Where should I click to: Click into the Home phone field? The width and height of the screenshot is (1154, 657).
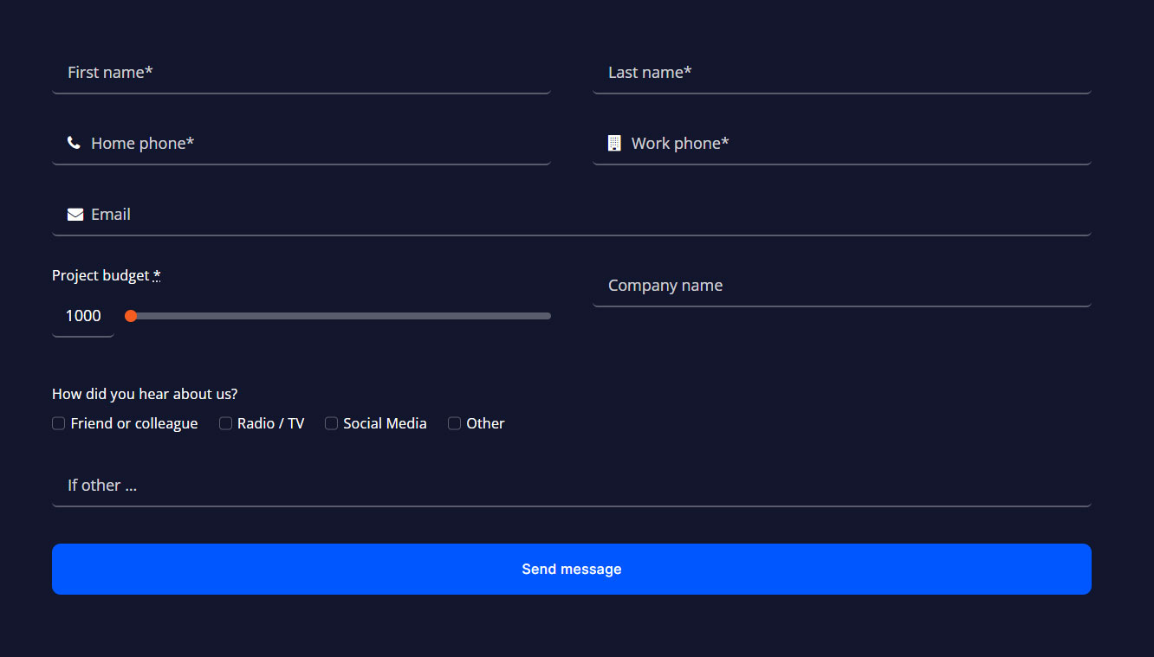301,144
